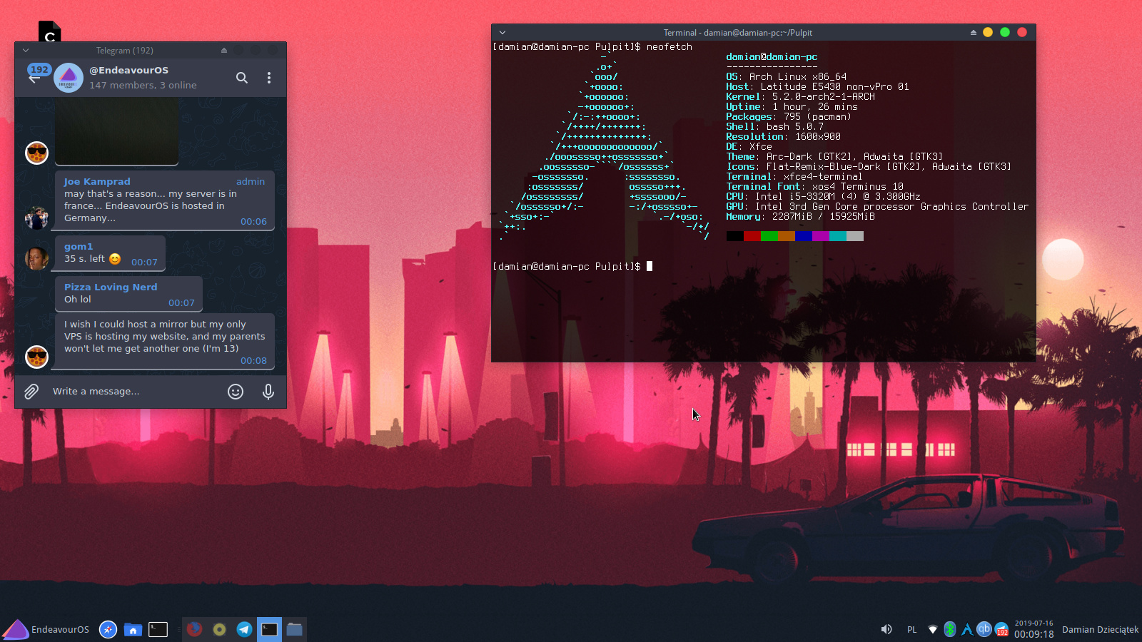The width and height of the screenshot is (1142, 642).
Task: Shade the Telegram window with eject icon
Action: point(224,51)
